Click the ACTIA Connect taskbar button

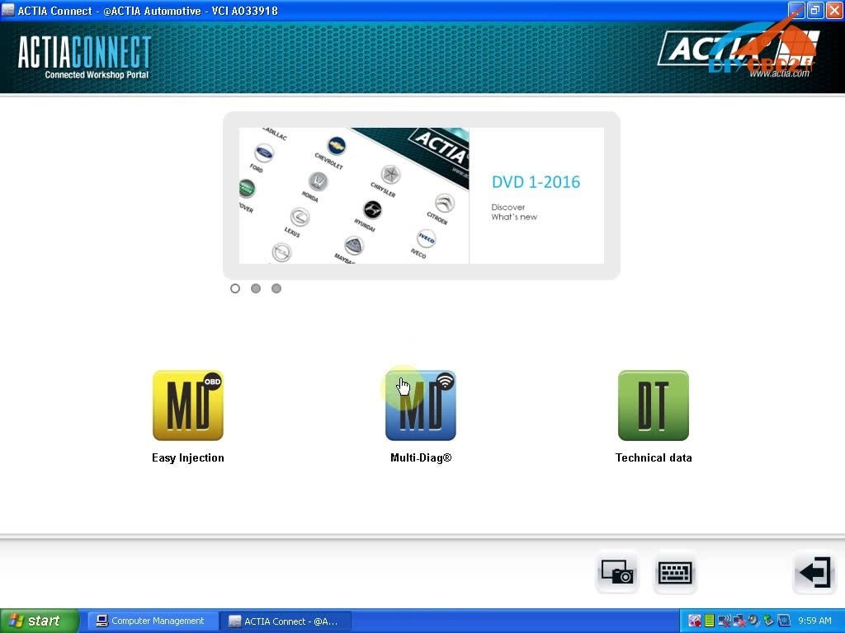click(286, 621)
